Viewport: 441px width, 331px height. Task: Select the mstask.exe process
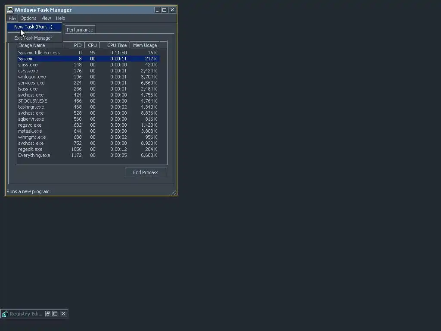[x=88, y=131]
